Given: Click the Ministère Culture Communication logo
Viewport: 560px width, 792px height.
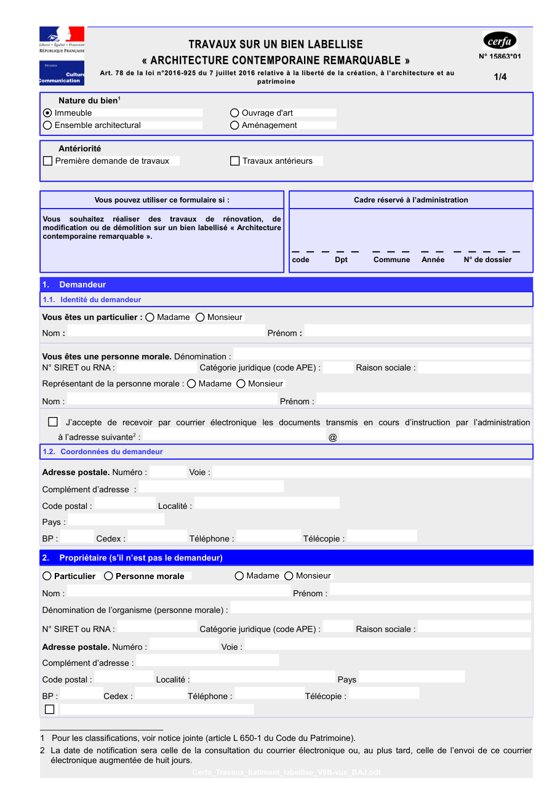Looking at the screenshot, I should [x=62, y=73].
